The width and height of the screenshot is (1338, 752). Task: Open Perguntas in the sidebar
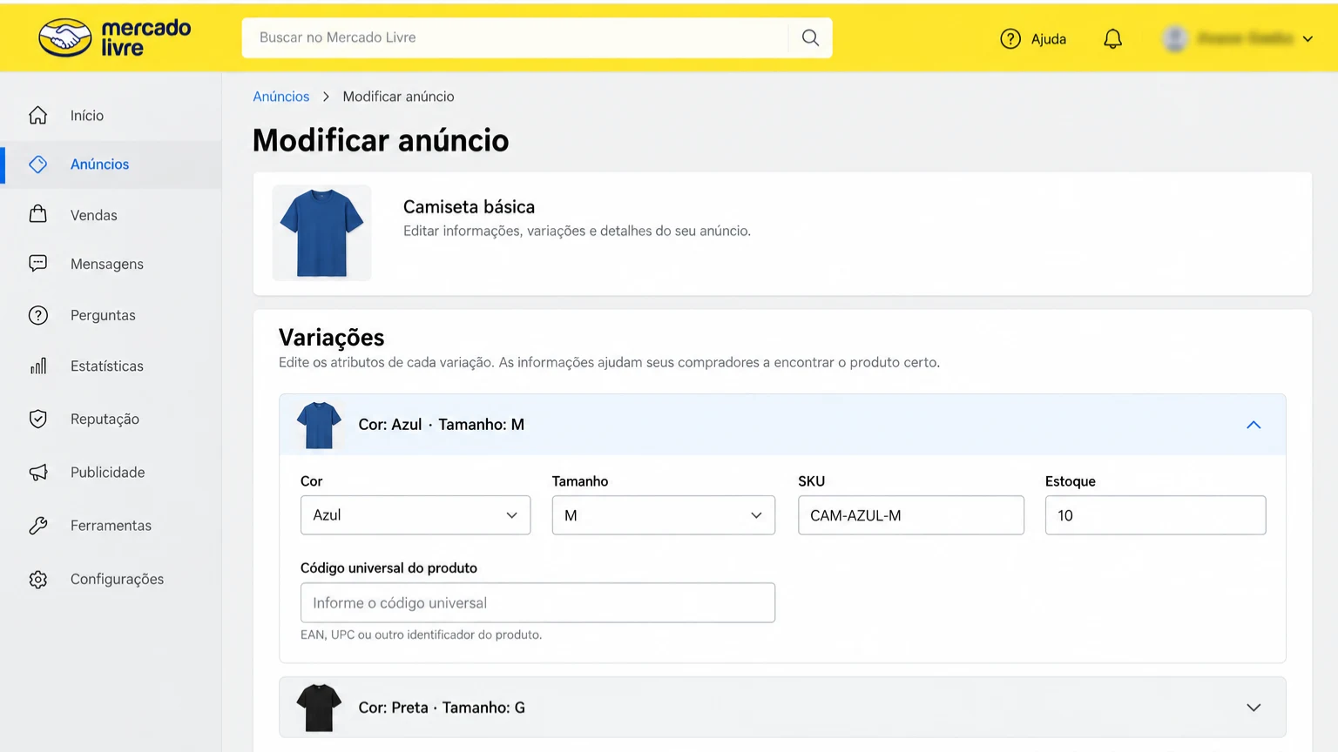tap(103, 315)
